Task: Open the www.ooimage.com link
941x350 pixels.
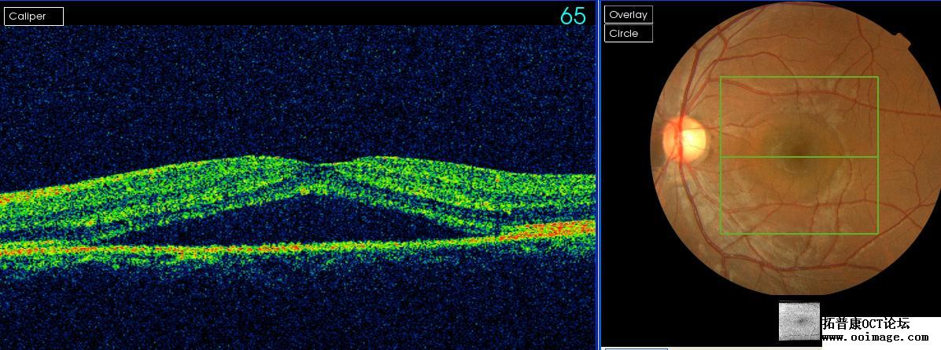Action: 874,338
